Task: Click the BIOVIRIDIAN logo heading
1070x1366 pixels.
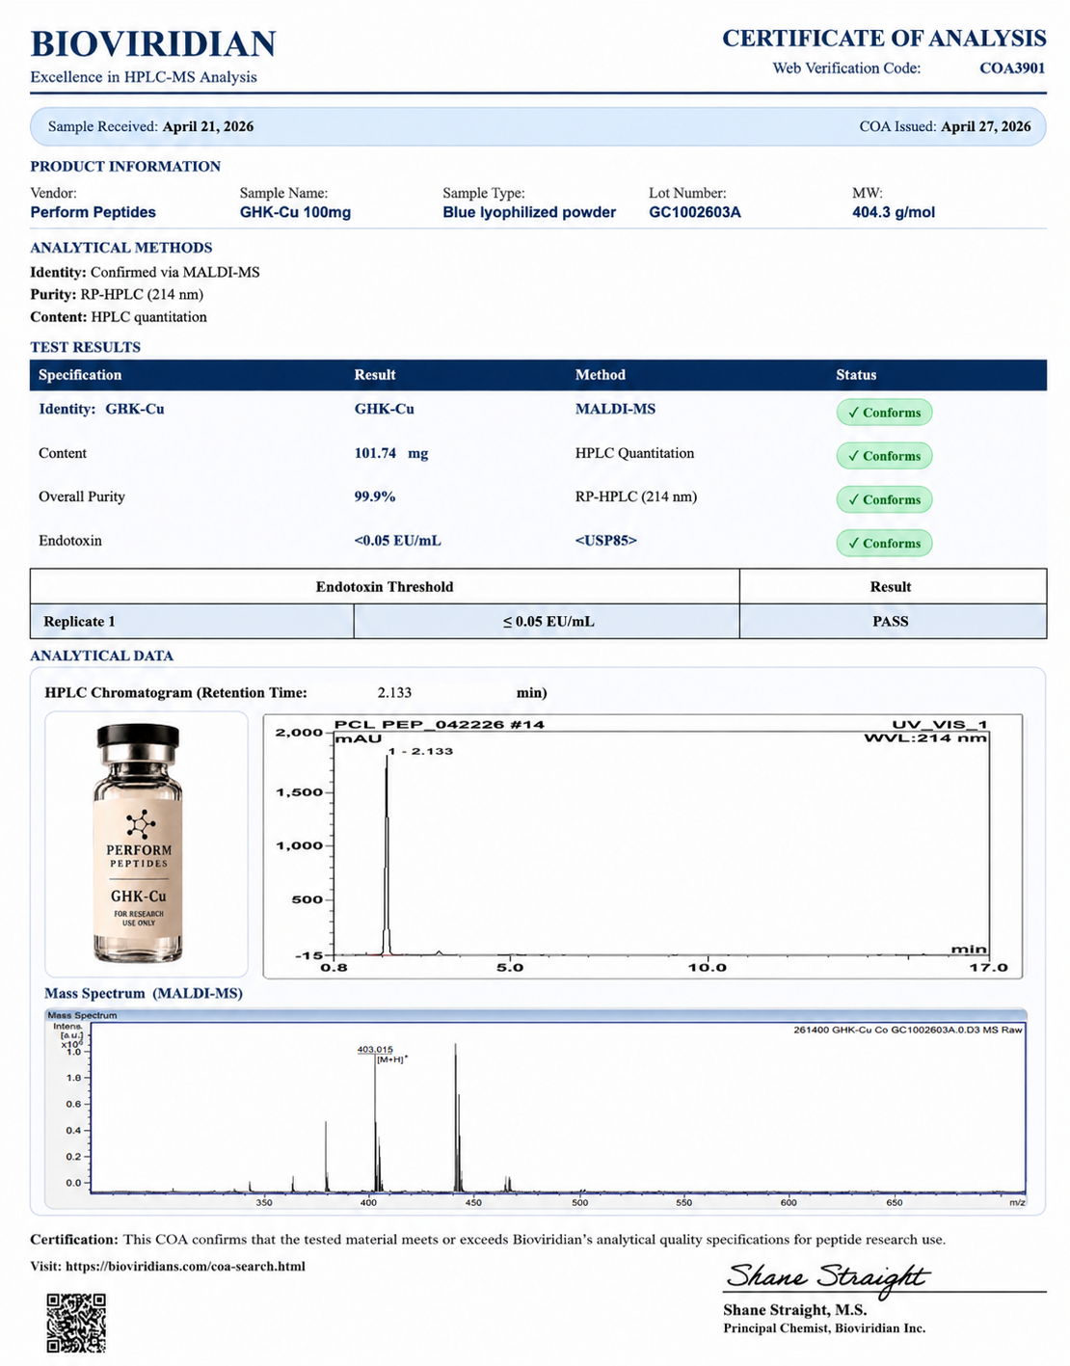Action: pyautogui.click(x=153, y=44)
